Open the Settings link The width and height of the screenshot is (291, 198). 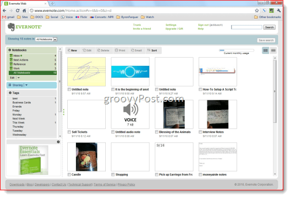click(x=171, y=25)
